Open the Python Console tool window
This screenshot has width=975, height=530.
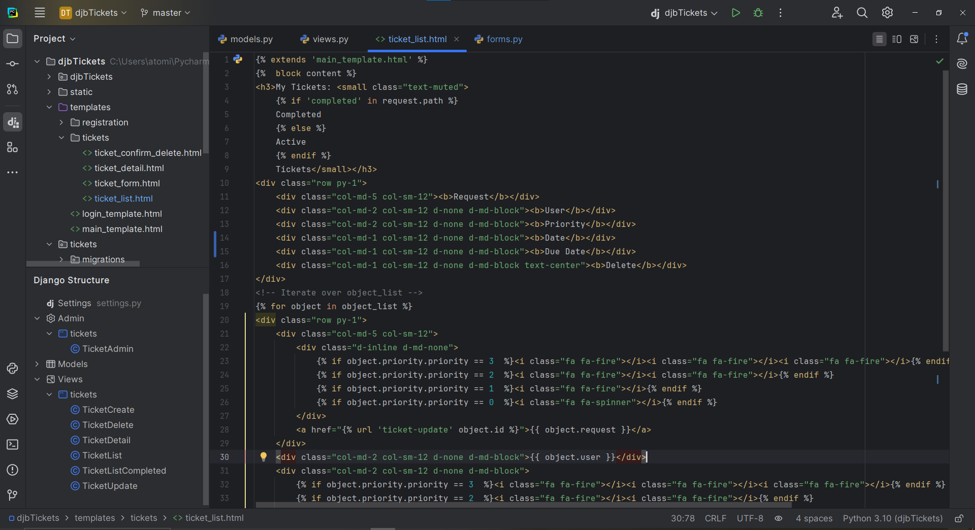(13, 369)
